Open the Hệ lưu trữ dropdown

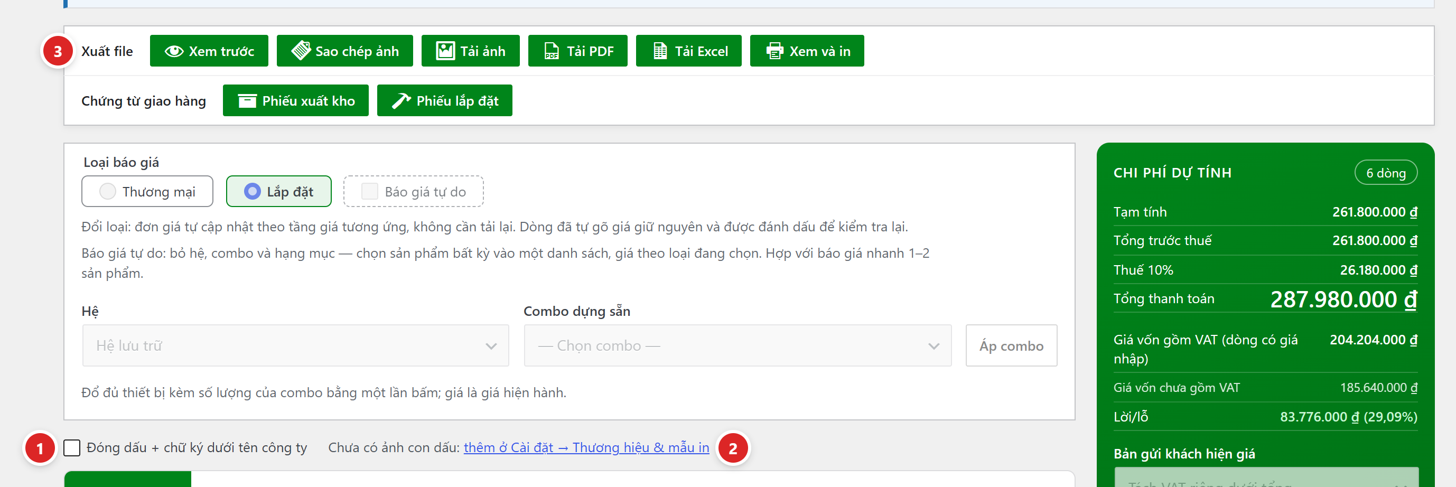point(296,346)
